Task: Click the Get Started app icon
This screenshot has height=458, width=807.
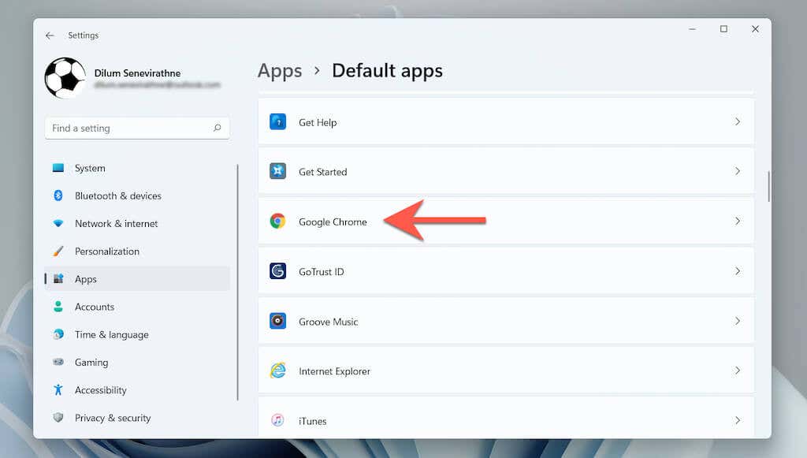Action: click(x=277, y=172)
